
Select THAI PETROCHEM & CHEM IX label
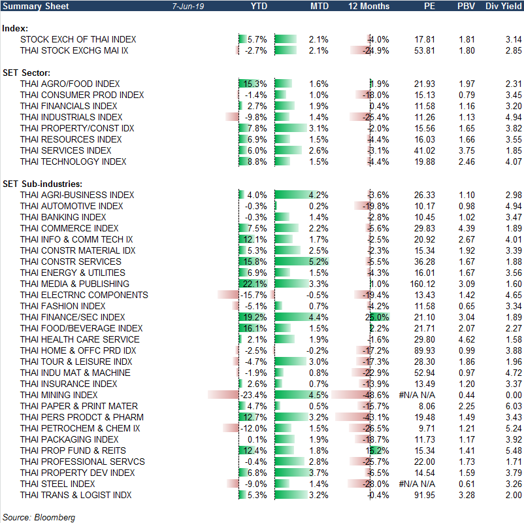pyautogui.click(x=80, y=428)
